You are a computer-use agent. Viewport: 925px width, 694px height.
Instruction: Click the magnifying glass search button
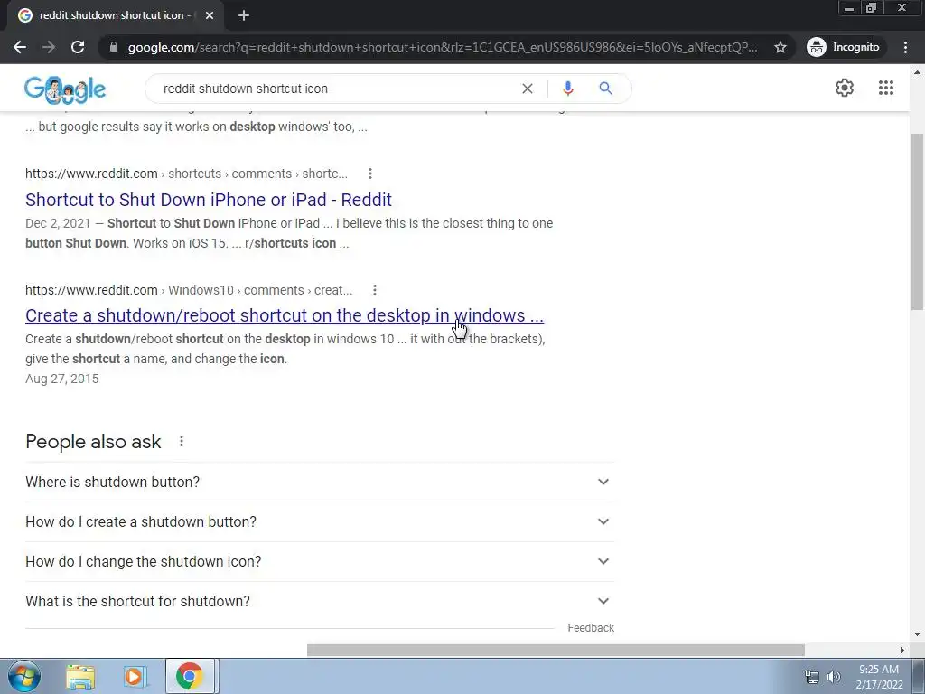click(x=605, y=89)
